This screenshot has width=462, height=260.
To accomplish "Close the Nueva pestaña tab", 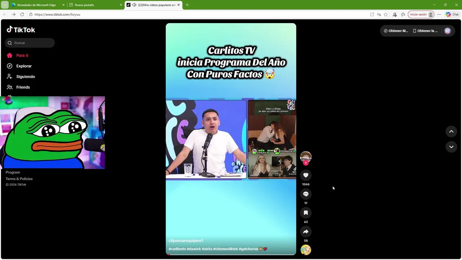I will pyautogui.click(x=121, y=5).
